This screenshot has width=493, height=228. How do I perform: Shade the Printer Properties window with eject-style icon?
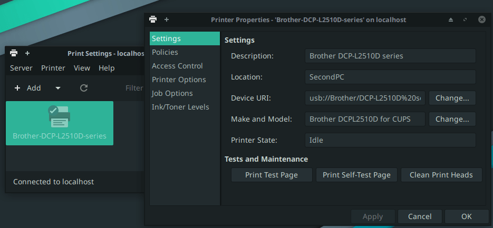(450, 19)
